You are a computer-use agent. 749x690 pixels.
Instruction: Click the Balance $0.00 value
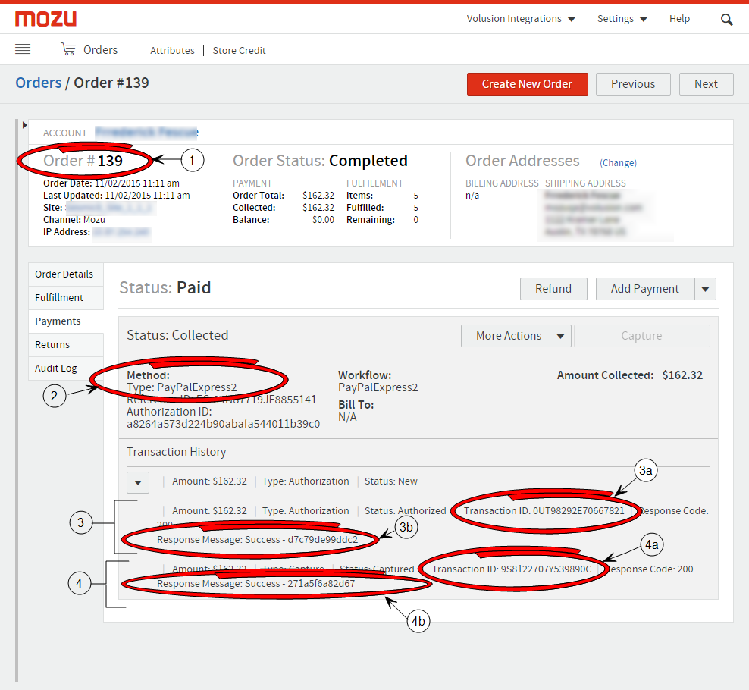[x=323, y=220]
